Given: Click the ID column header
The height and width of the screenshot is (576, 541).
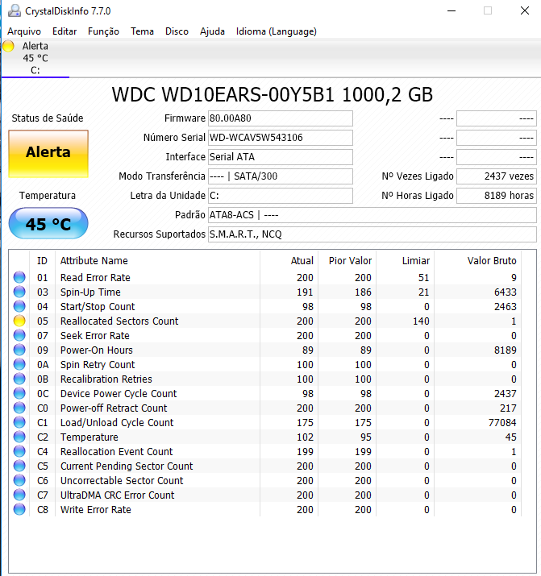Looking at the screenshot, I should point(42,261).
